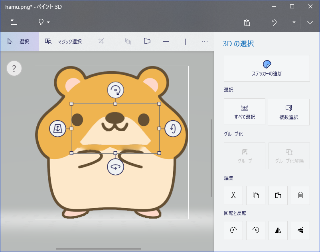Cut the selection with scissors icon
Viewport: 320px width, 252px height.
[x=233, y=195]
